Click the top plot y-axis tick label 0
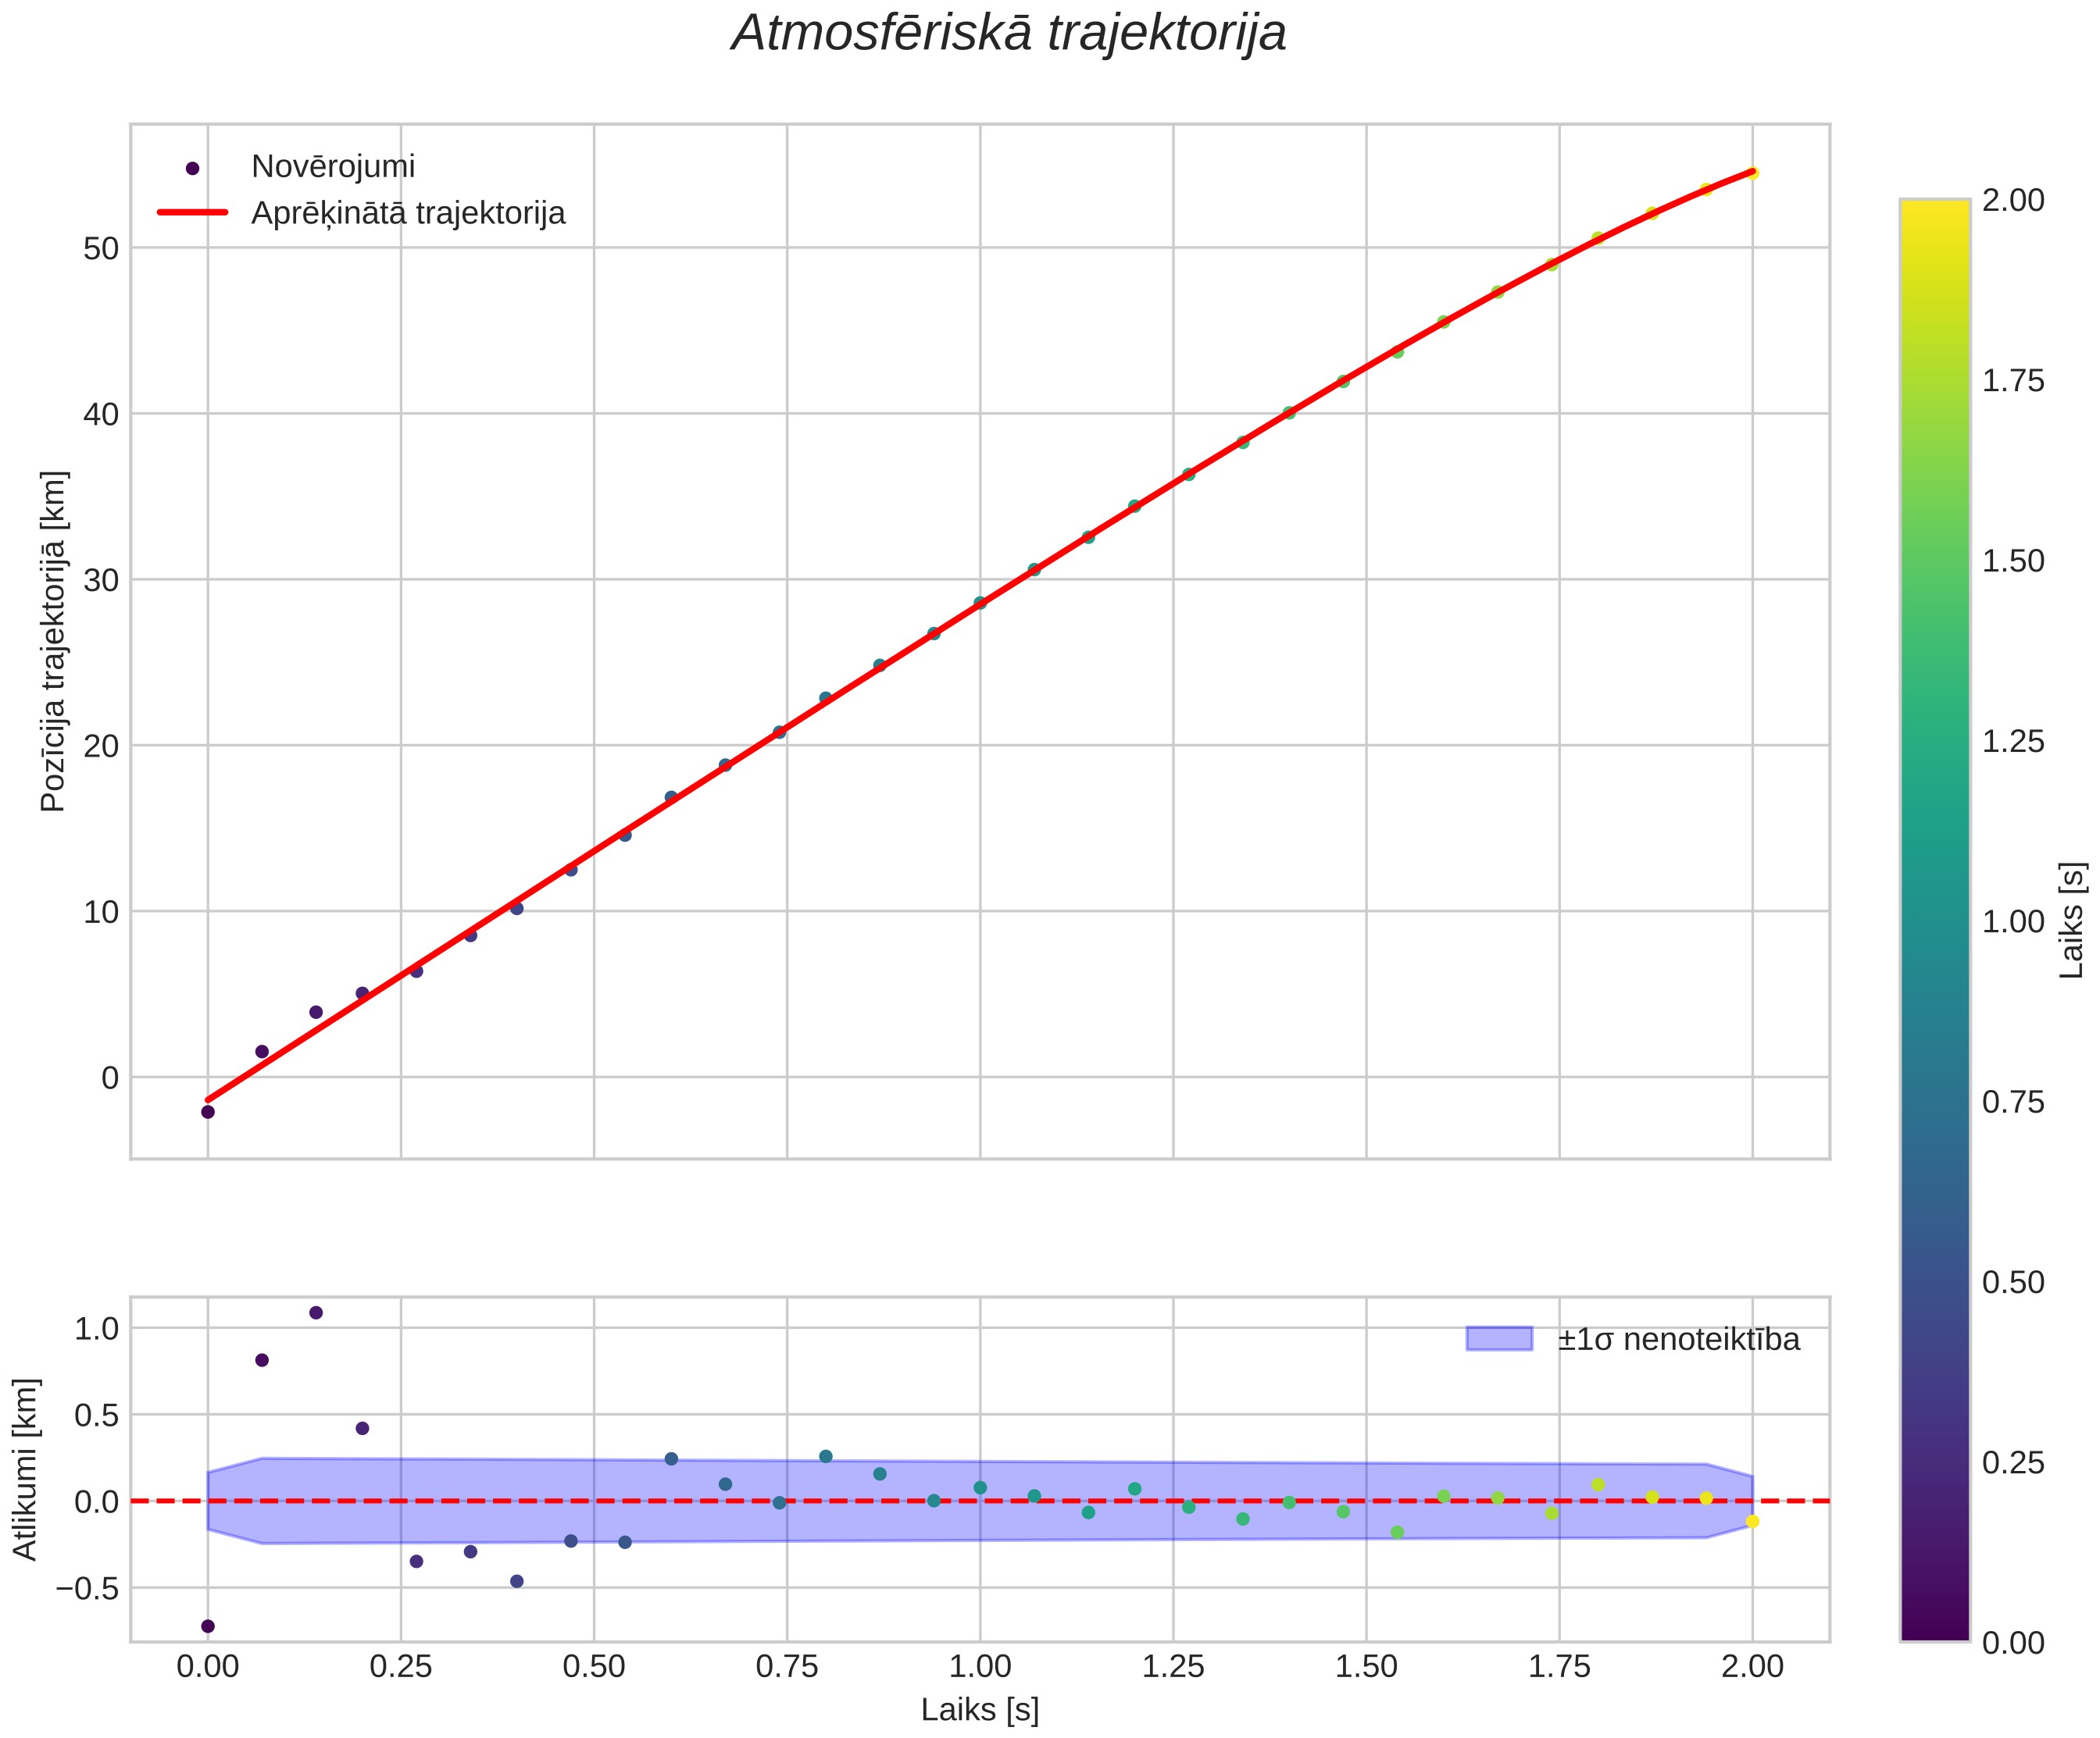Image resolution: width=2100 pixels, height=1738 pixels. click(x=110, y=1077)
